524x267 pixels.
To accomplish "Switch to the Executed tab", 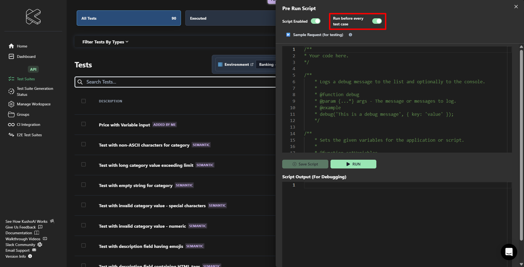I will point(230,18).
